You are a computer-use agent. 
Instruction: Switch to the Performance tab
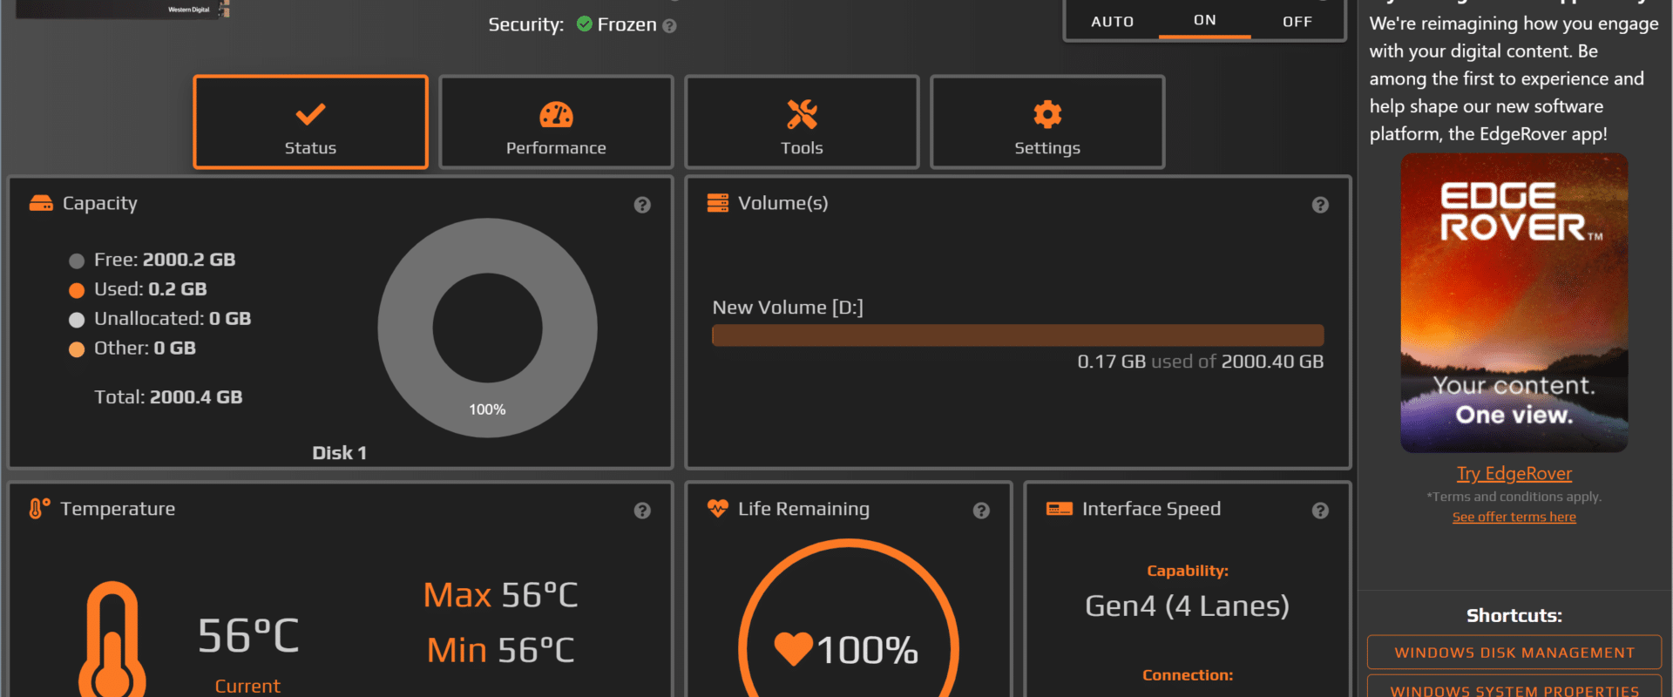click(x=556, y=122)
